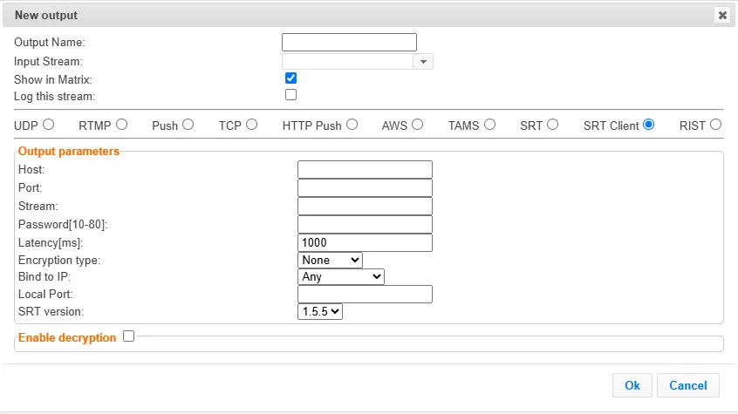The height and width of the screenshot is (414, 738).
Task: Click the Latency[ms] field showing 1000
Action: coord(365,243)
